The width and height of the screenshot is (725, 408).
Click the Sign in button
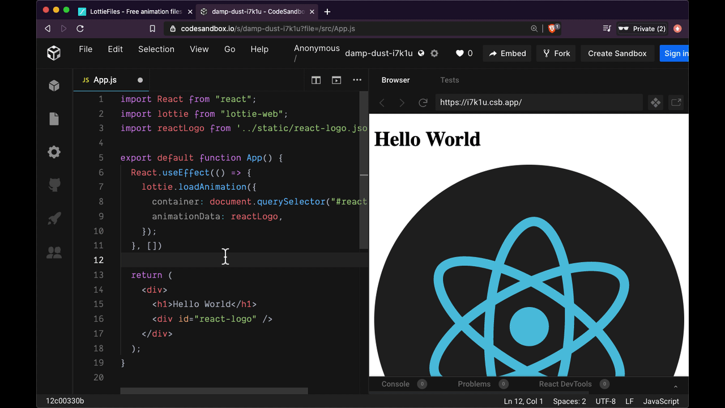click(674, 53)
